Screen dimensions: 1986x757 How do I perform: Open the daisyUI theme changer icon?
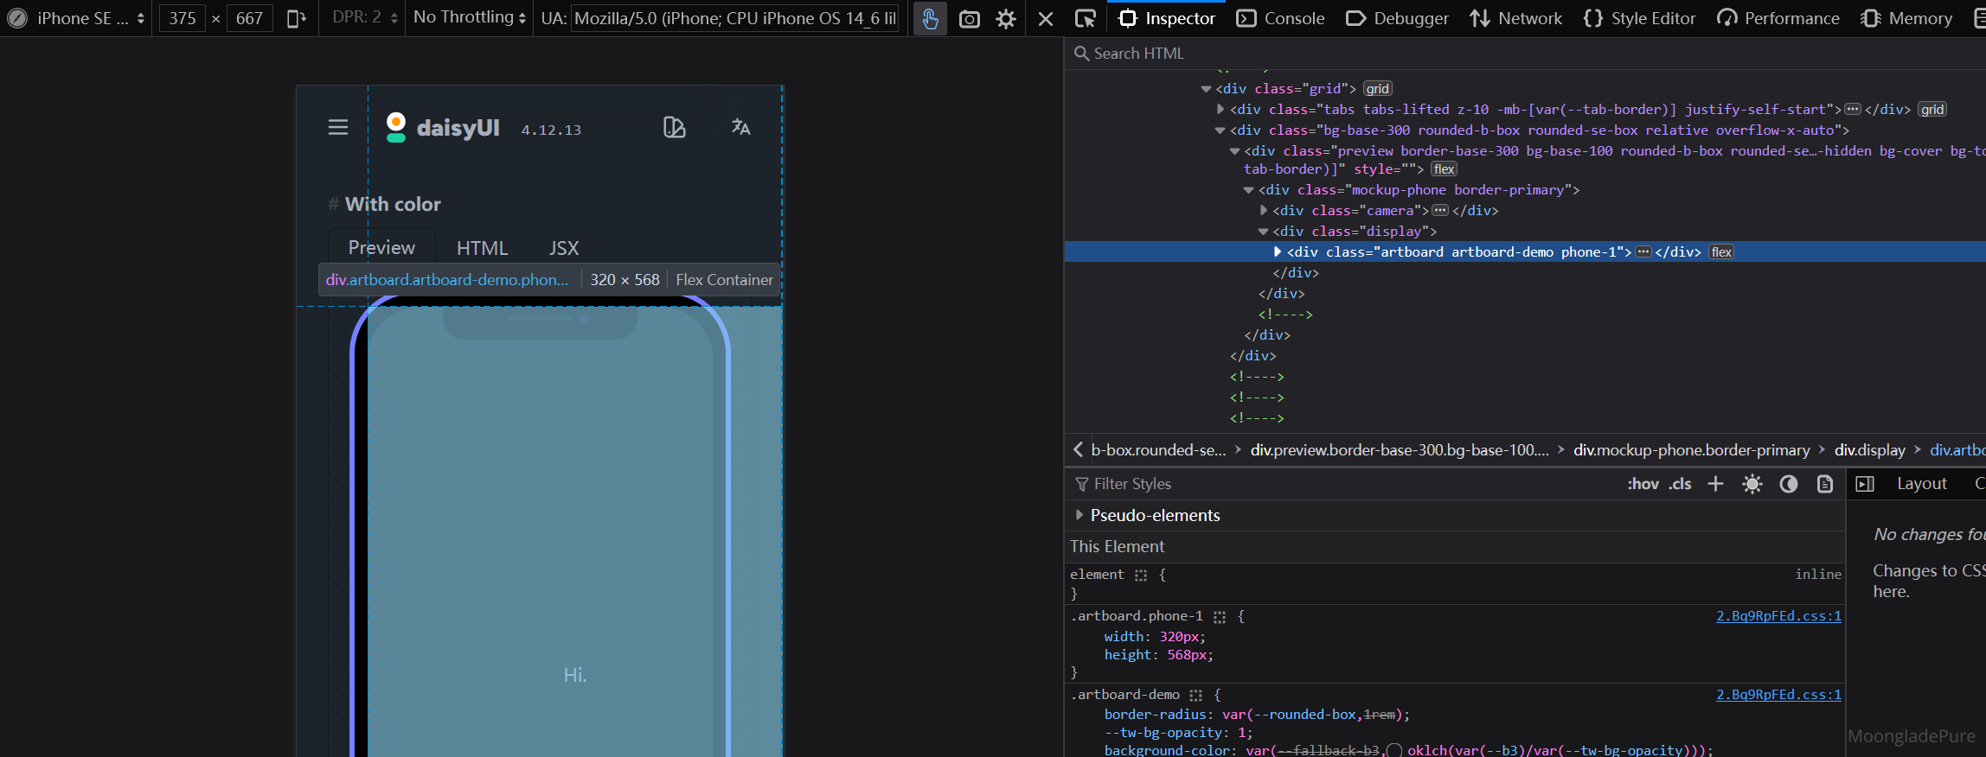pos(674,128)
